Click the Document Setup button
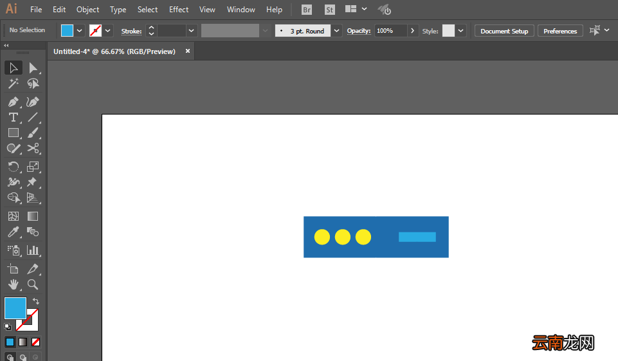618x361 pixels. [x=504, y=31]
